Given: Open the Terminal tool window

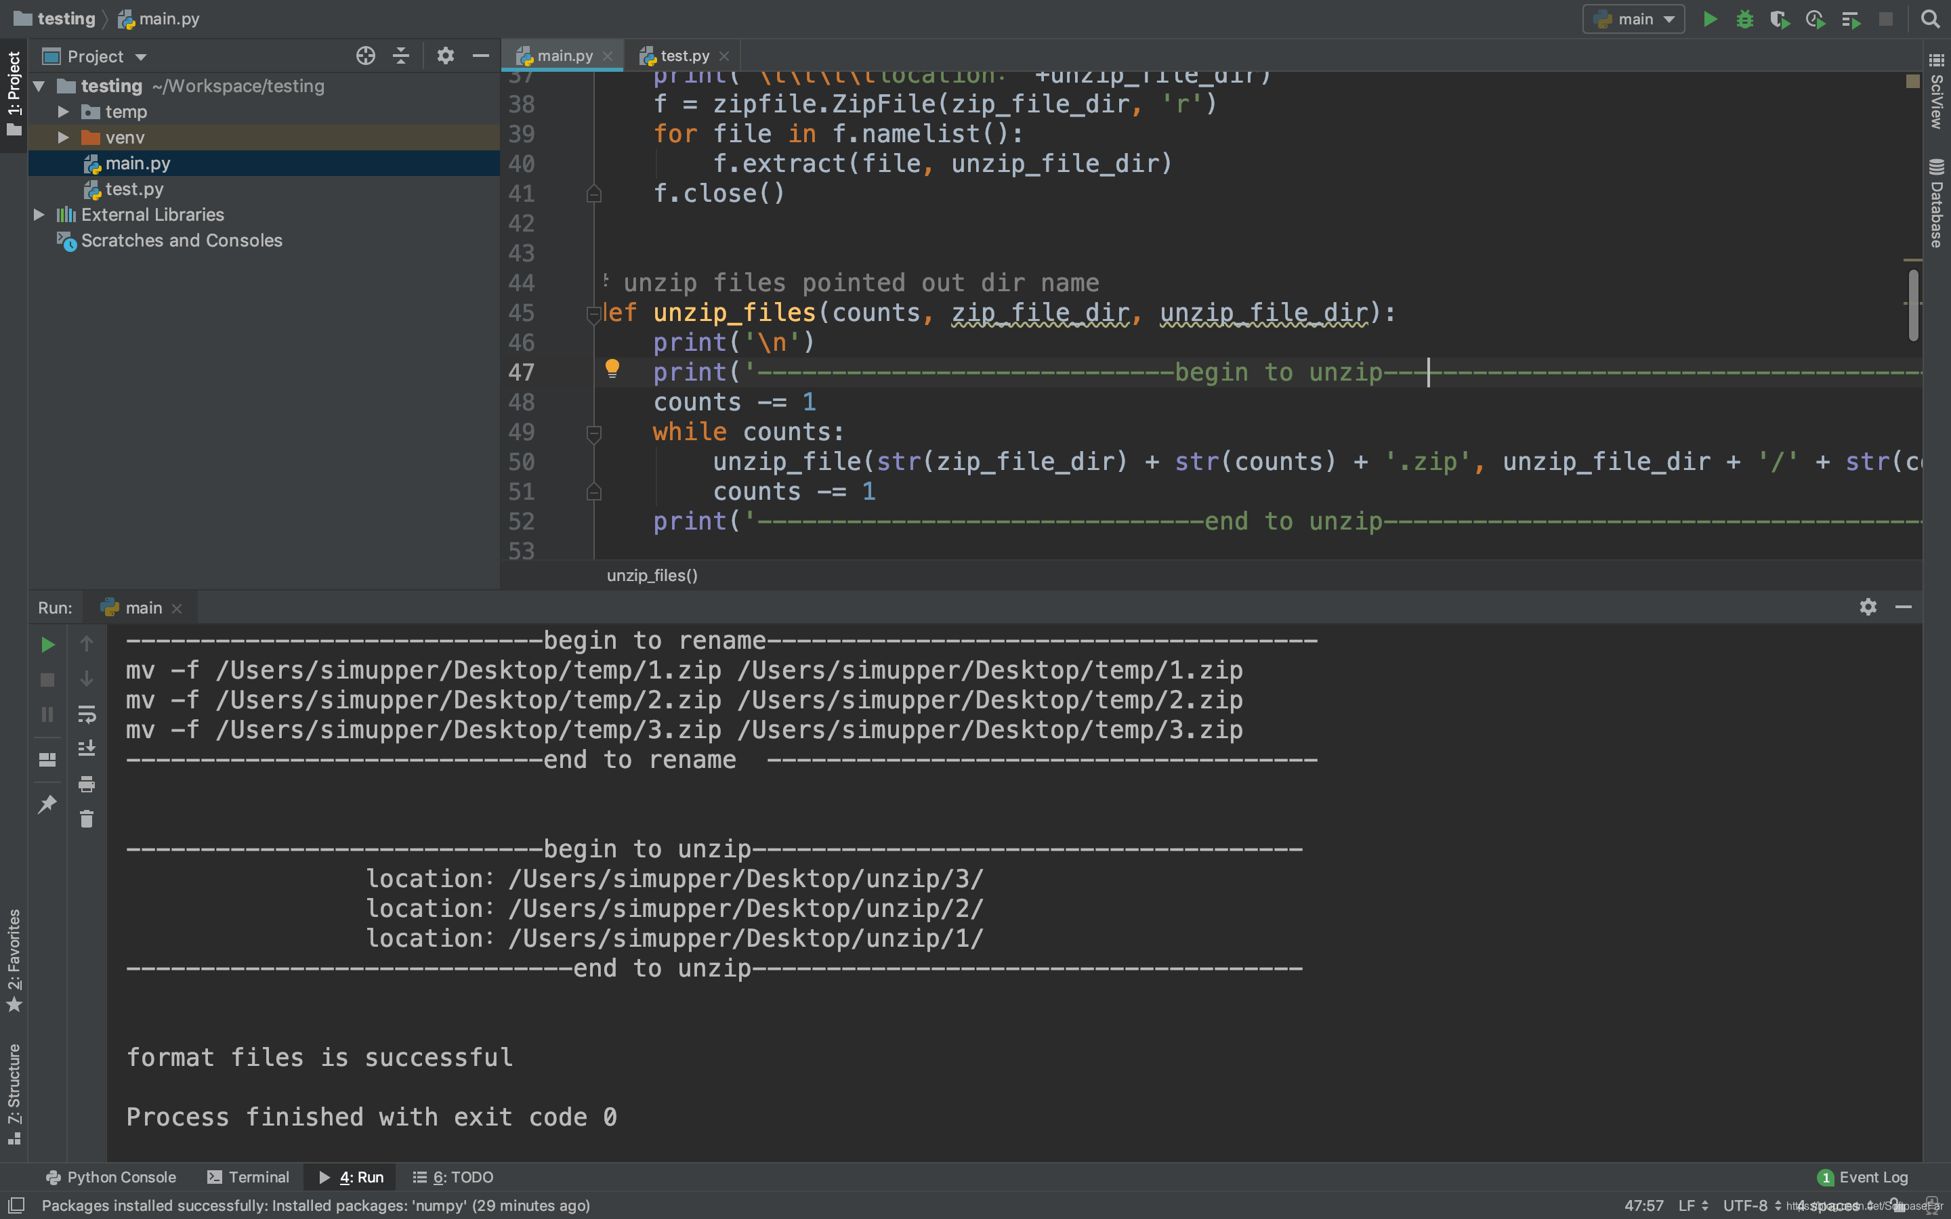Looking at the screenshot, I should tap(249, 1177).
